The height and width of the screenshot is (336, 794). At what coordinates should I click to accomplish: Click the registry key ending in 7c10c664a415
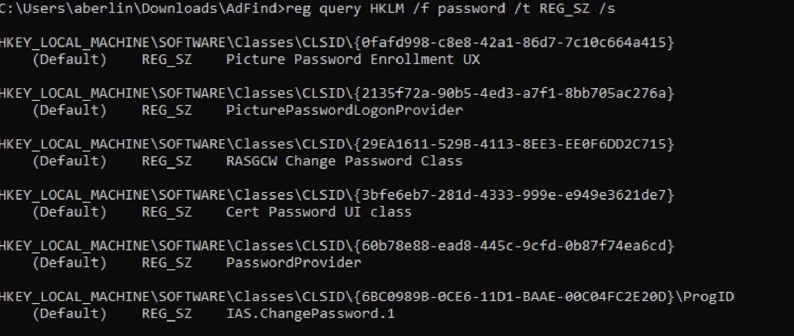pos(336,42)
